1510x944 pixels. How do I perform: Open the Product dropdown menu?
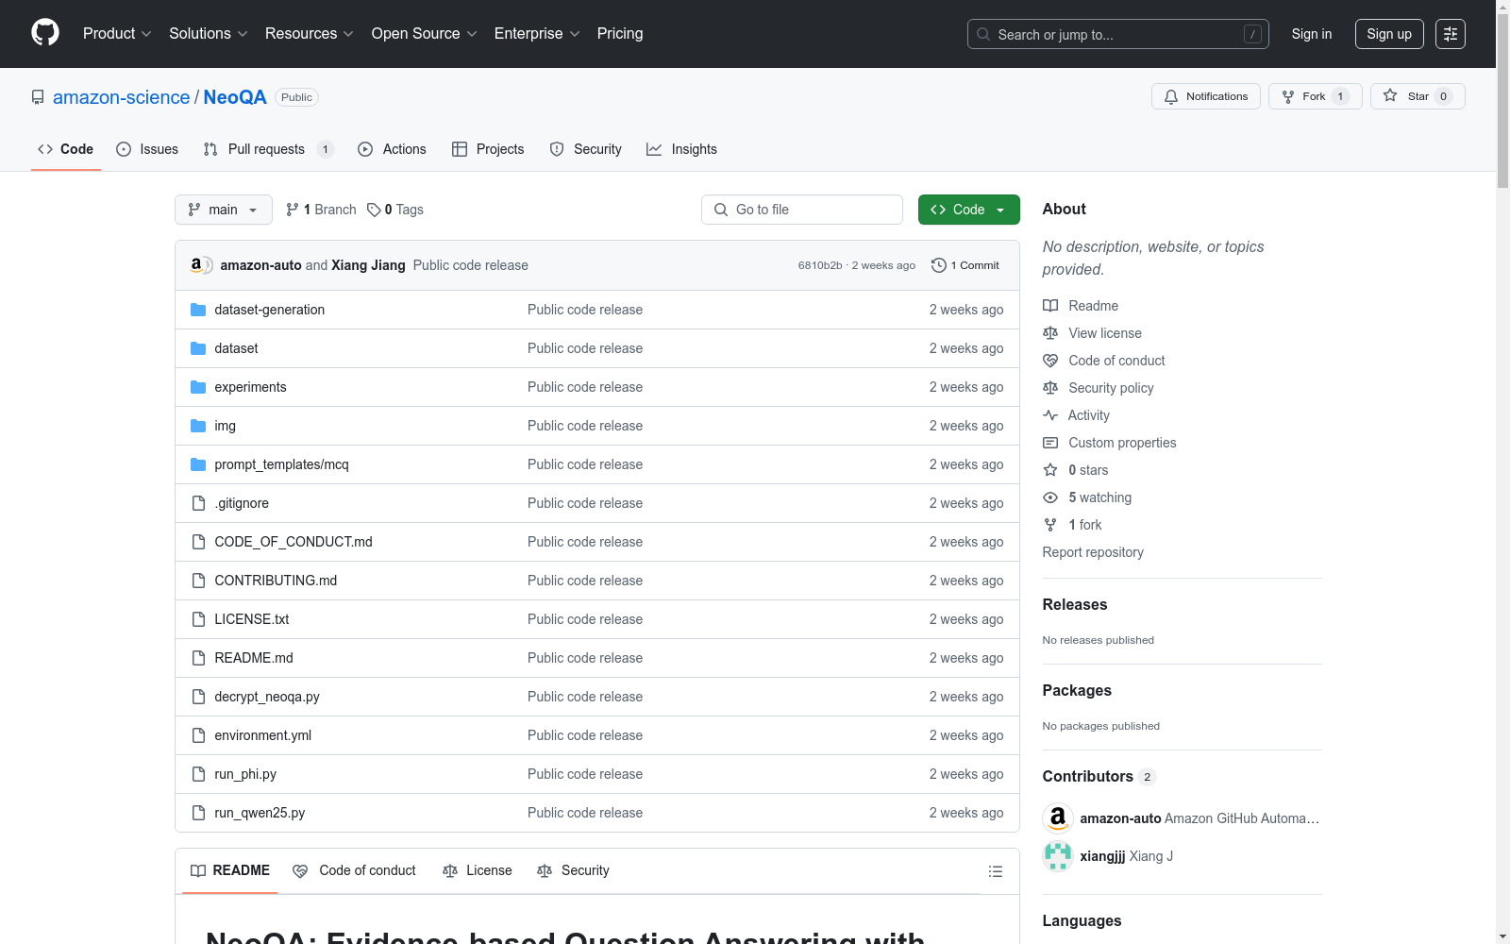point(117,34)
